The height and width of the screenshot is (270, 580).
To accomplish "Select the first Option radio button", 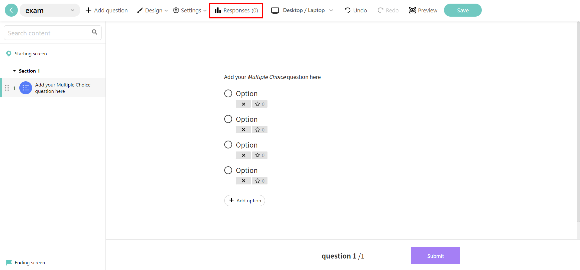I will pos(228,93).
